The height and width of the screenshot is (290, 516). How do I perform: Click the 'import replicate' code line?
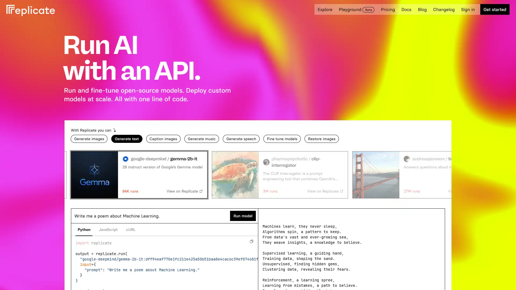[94, 243]
